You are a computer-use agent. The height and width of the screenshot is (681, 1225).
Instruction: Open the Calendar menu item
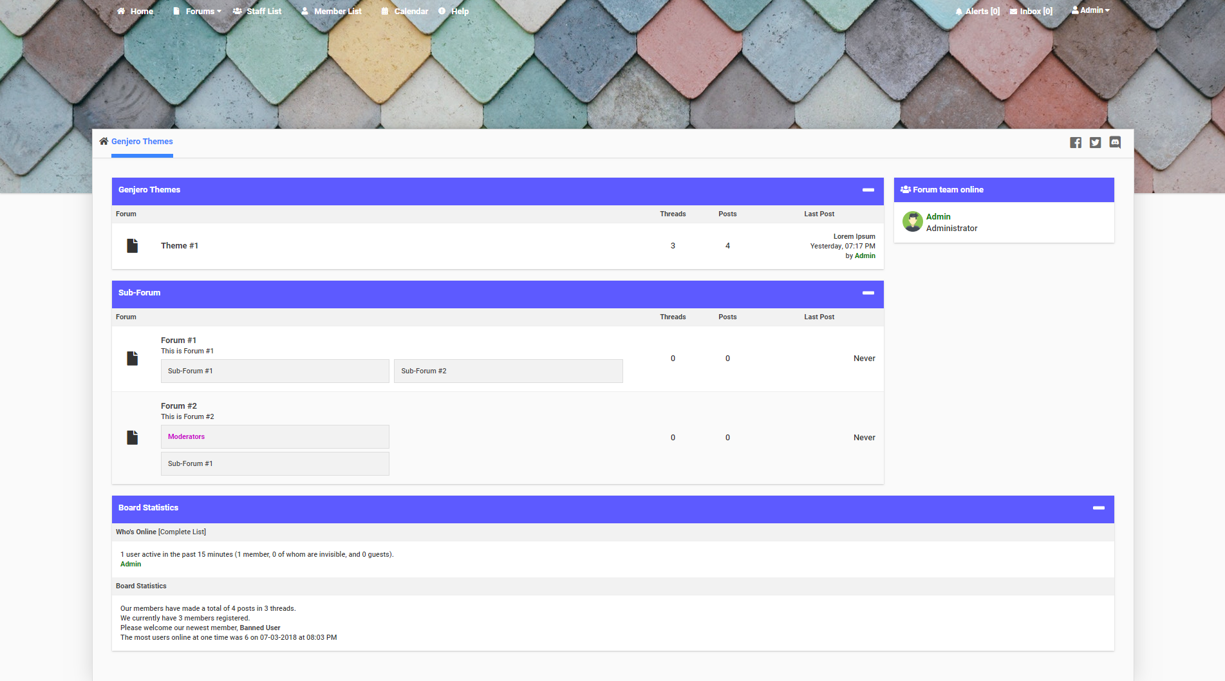[x=405, y=12]
